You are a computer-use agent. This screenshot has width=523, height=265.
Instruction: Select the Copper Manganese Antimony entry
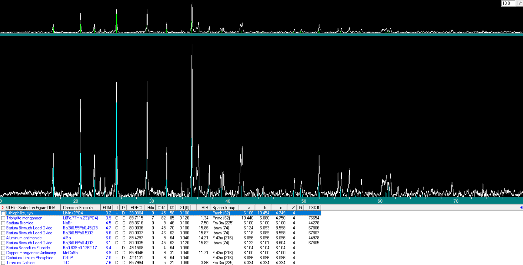pyautogui.click(x=31, y=253)
